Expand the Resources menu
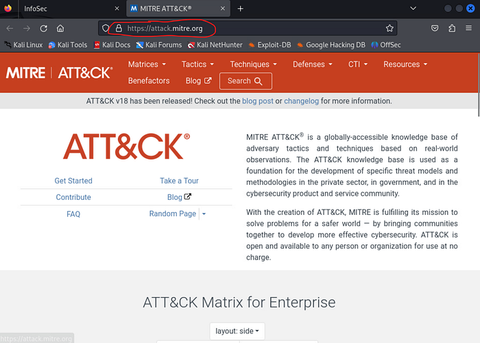480x343 pixels. [405, 64]
